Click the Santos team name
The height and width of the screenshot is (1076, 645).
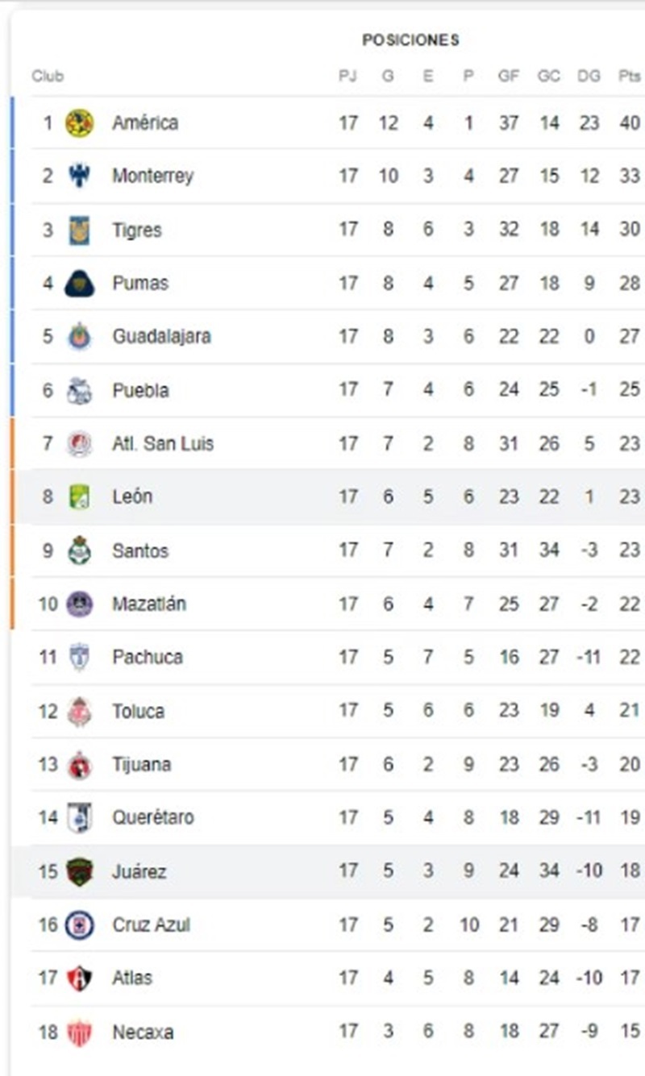coord(140,550)
